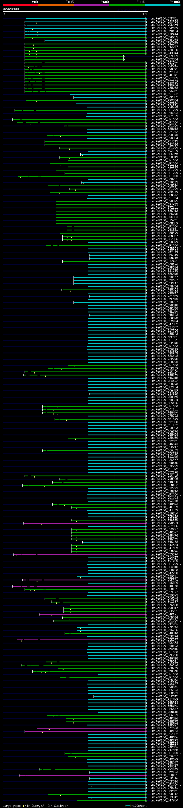Screen dimensions: 183x808
Task: Click label UniRef100_B5G1Z9
Action: tap(164, 349)
